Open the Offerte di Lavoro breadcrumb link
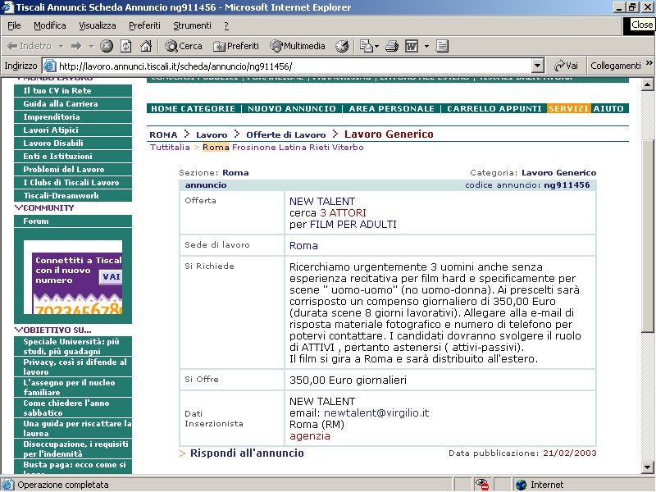The height and width of the screenshot is (492, 656). (285, 134)
